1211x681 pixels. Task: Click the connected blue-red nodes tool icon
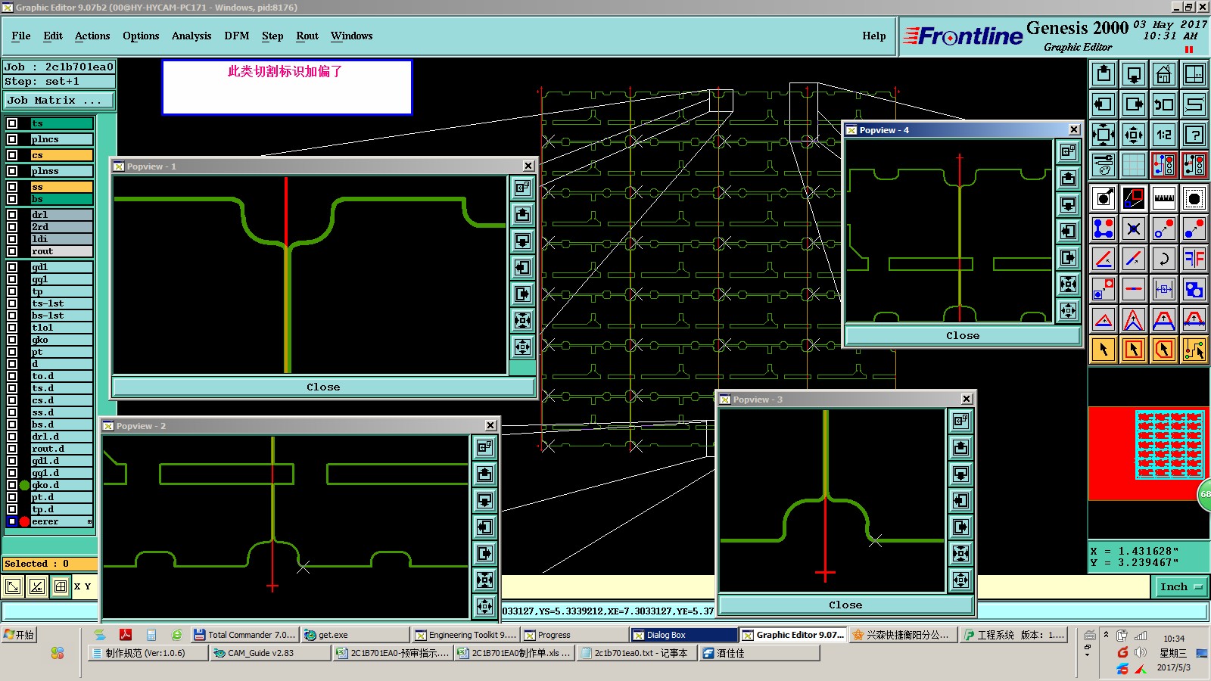[1104, 229]
